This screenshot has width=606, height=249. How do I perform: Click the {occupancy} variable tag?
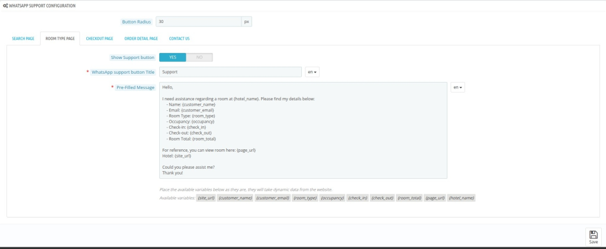pos(333,198)
